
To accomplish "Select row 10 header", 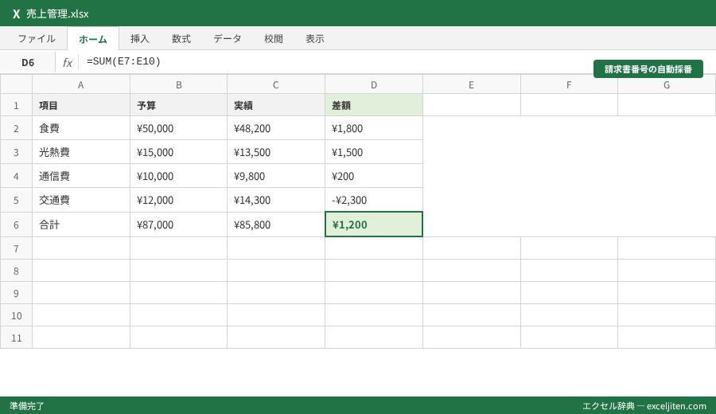I will (16, 315).
